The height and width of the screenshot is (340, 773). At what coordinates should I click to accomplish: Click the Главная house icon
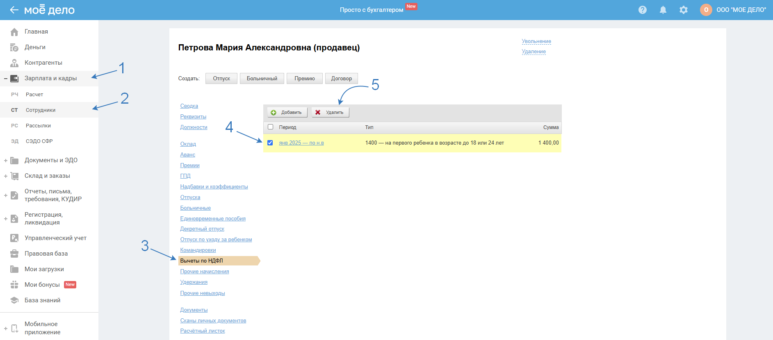point(14,32)
